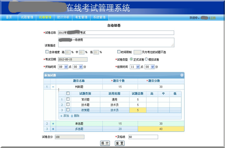225x148 pixels.
Task: Click the 及格线 input field
Action: pyautogui.click(x=143, y=137)
